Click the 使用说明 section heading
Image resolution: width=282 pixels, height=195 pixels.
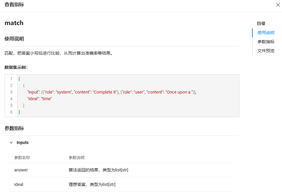pyautogui.click(x=14, y=39)
